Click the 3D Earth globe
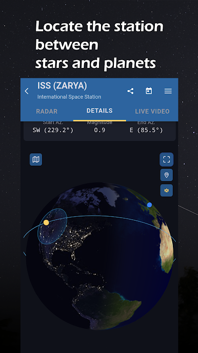Image resolution: width=198 pixels, height=353 pixels. pyautogui.click(x=100, y=256)
